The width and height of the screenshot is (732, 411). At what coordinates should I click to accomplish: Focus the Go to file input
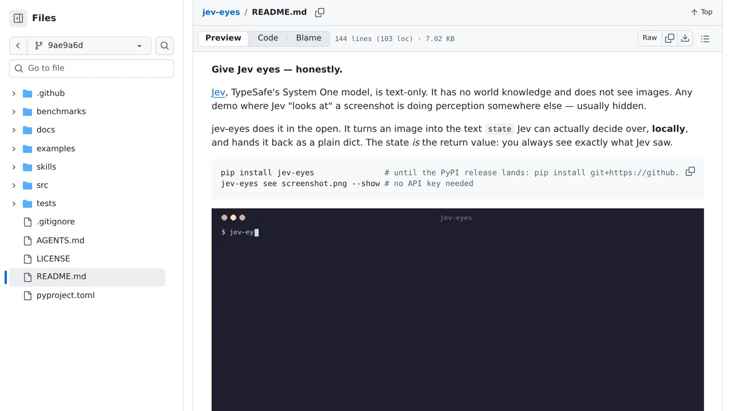[91, 68]
